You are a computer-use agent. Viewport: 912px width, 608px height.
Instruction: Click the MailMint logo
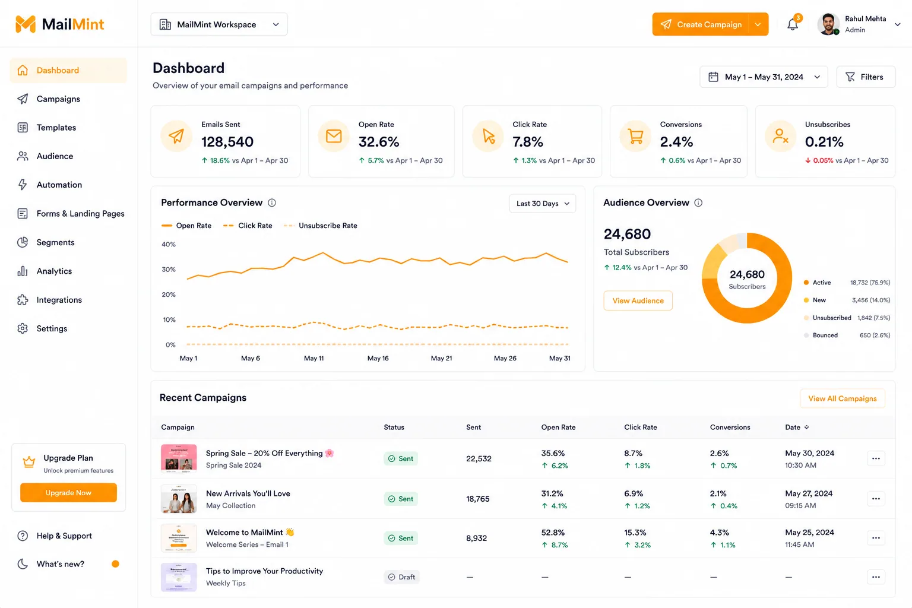click(59, 24)
